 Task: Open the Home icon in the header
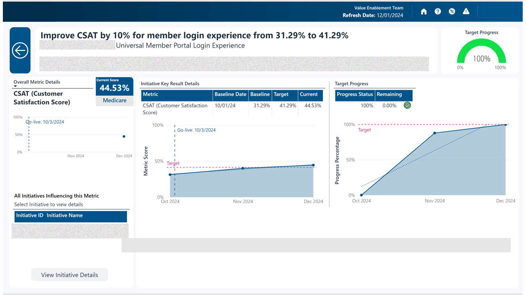[424, 11]
